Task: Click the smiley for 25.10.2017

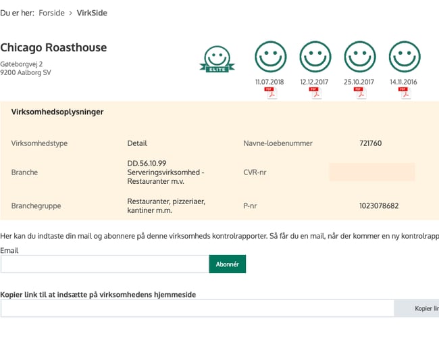Action: tap(360, 57)
